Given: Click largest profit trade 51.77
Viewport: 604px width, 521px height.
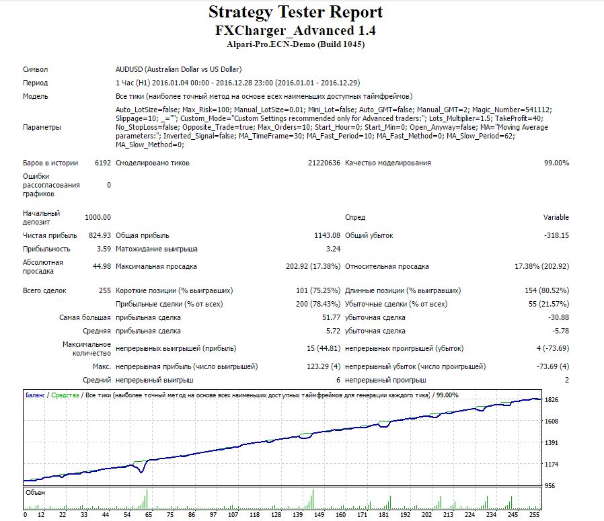Looking at the screenshot, I should click(x=332, y=318).
